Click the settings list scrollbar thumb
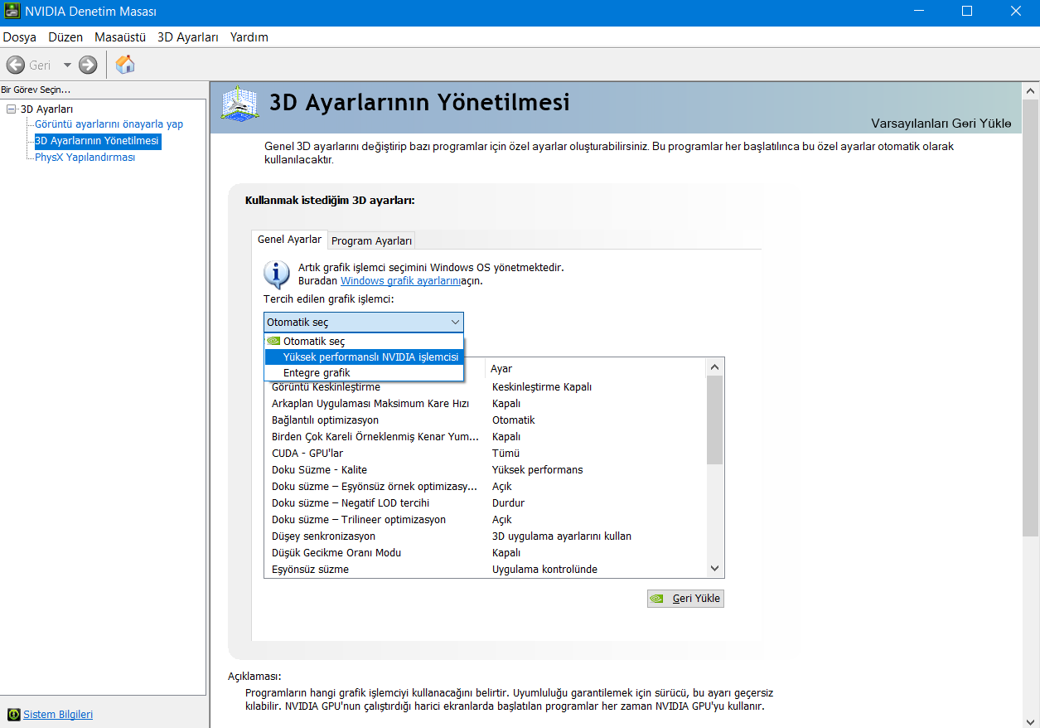 715,420
